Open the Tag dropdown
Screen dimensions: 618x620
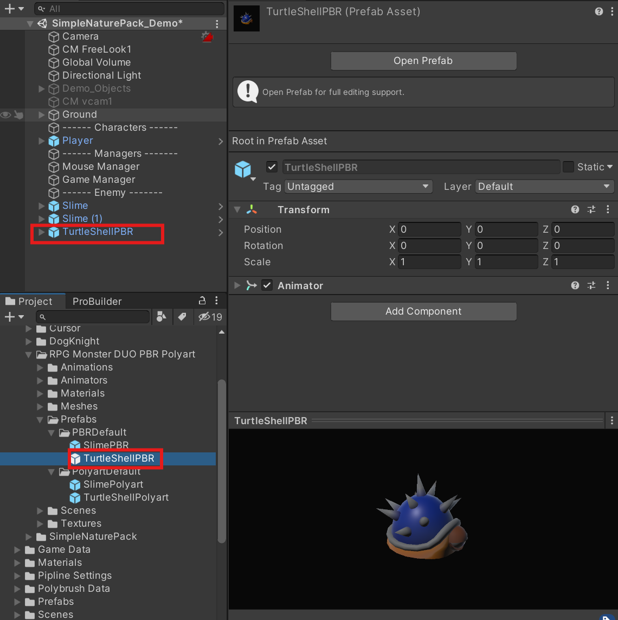click(358, 186)
